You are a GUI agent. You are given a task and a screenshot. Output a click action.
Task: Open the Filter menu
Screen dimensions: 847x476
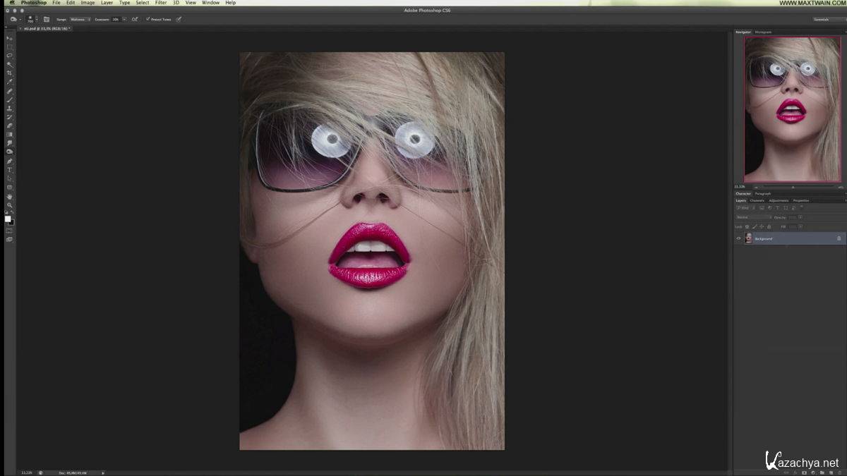tap(161, 3)
